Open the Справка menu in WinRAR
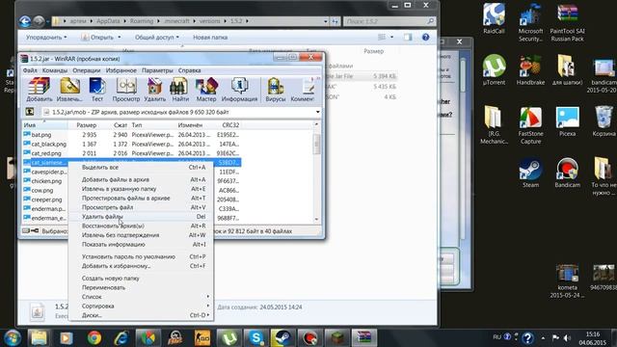 pyautogui.click(x=189, y=70)
